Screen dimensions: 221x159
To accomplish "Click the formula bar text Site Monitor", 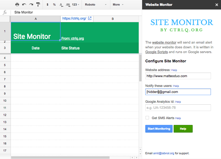I will tap(24, 12).
